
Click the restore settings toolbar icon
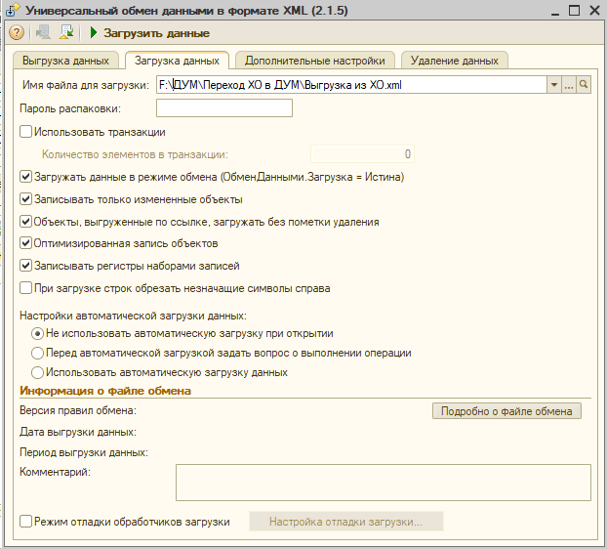pos(66,32)
